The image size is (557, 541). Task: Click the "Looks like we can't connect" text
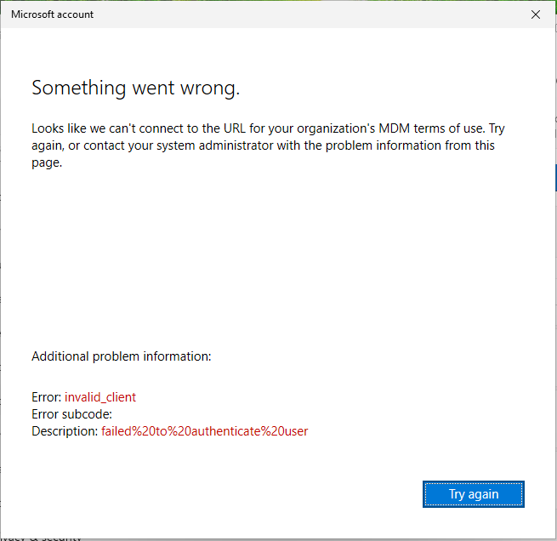(x=111, y=128)
